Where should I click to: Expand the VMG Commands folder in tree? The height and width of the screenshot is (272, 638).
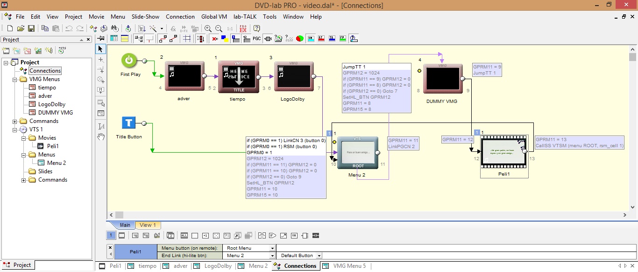(x=15, y=121)
